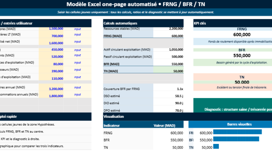Image resolution: width=272 pixels, height=151 pixels.
Task: Click the small TN blue bar
Action: pos(216,146)
